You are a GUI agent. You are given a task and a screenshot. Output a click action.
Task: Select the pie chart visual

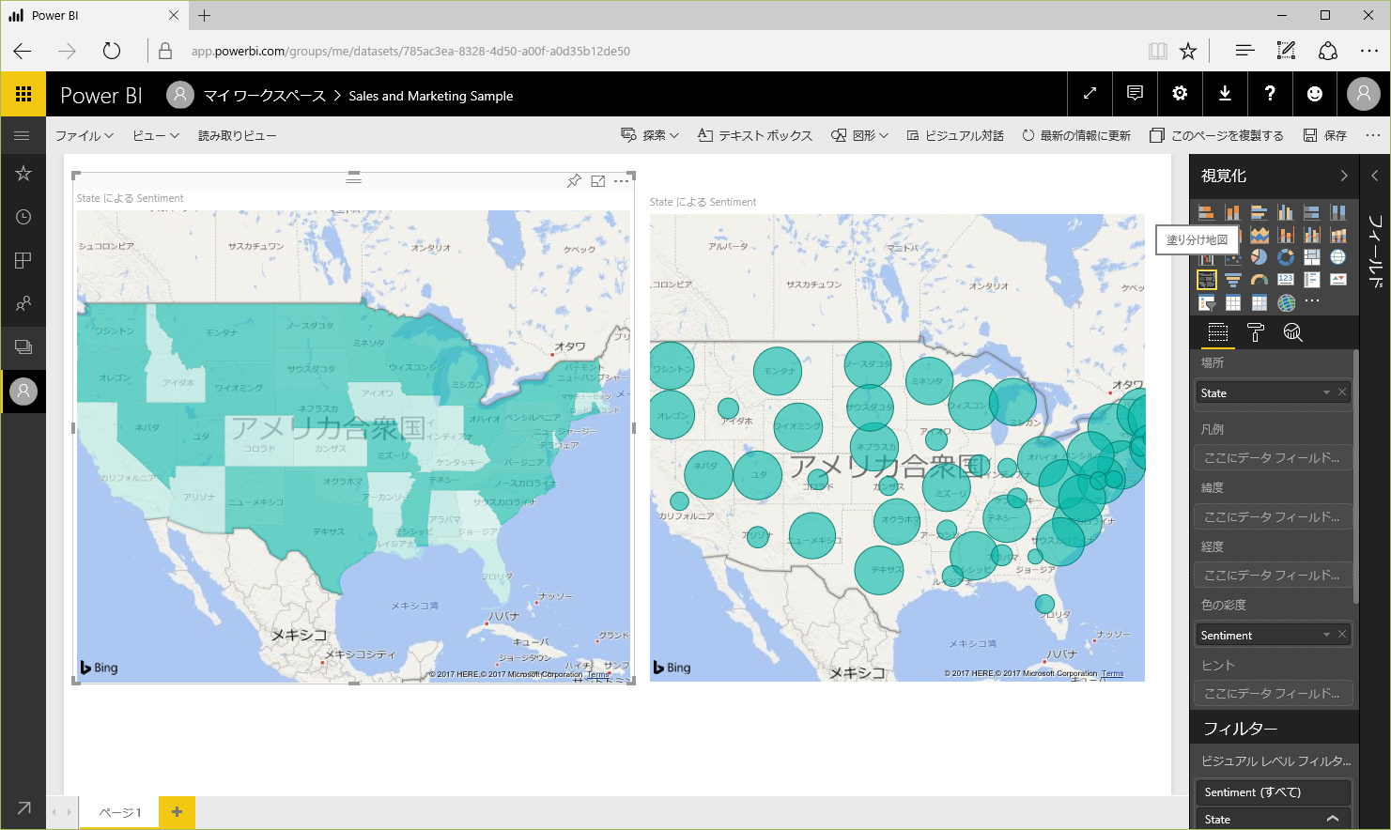tap(1260, 257)
